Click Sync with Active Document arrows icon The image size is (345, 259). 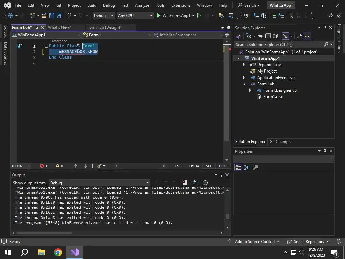pos(260,36)
